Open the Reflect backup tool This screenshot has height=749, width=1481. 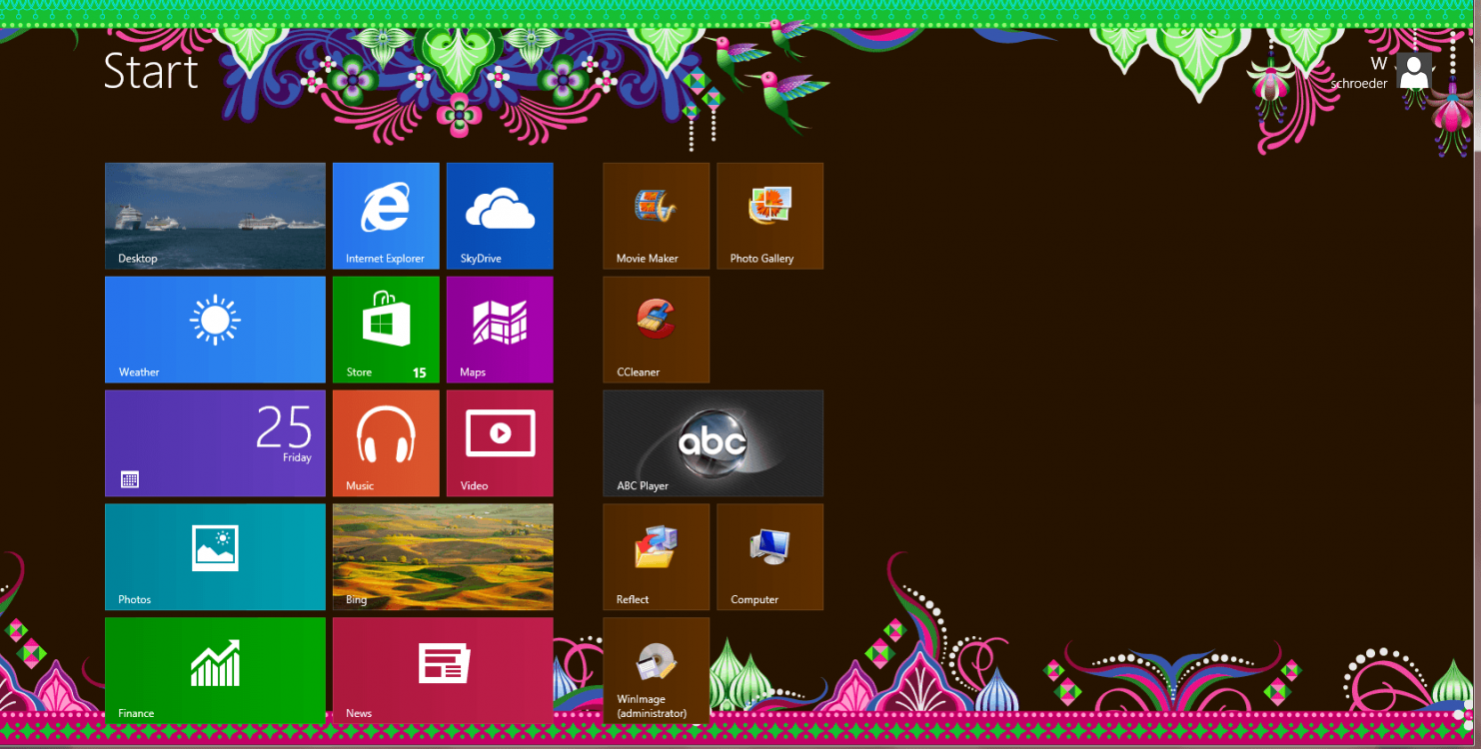[x=656, y=556]
